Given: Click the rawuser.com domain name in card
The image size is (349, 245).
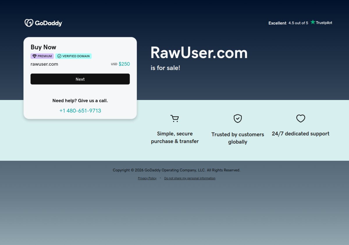Looking at the screenshot, I should [44, 64].
